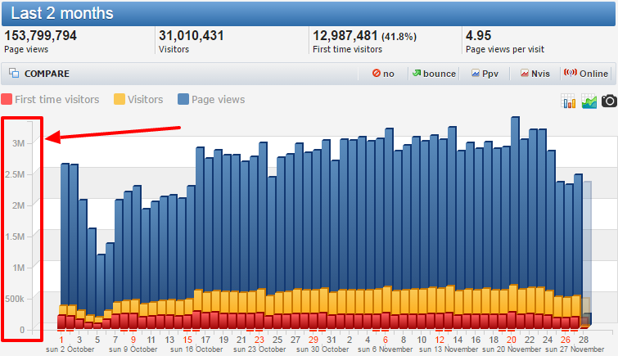This screenshot has width=618, height=356.
Task: Switch to bar chart view icon
Action: point(569,101)
